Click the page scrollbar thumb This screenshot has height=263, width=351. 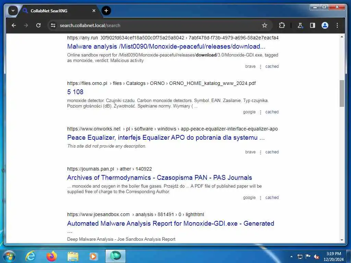tap(342, 93)
